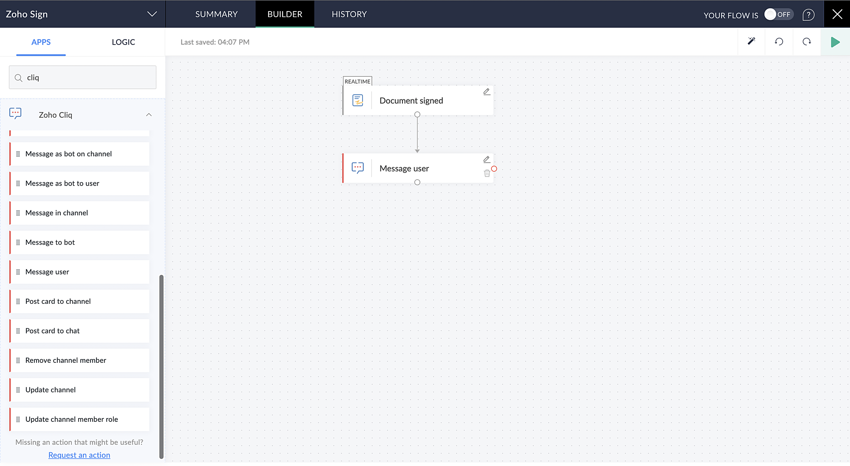Click the undo arrow icon

[779, 42]
